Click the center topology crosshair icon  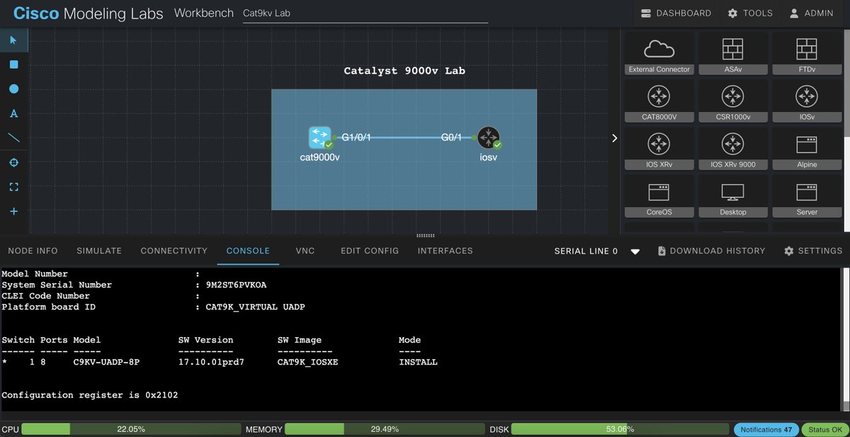click(x=13, y=163)
